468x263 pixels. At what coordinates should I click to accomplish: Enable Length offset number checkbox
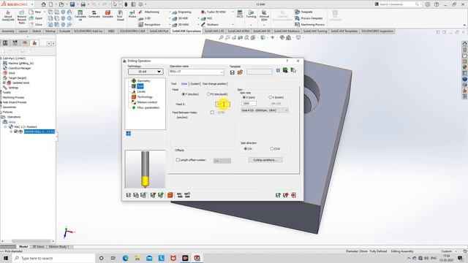click(178, 160)
